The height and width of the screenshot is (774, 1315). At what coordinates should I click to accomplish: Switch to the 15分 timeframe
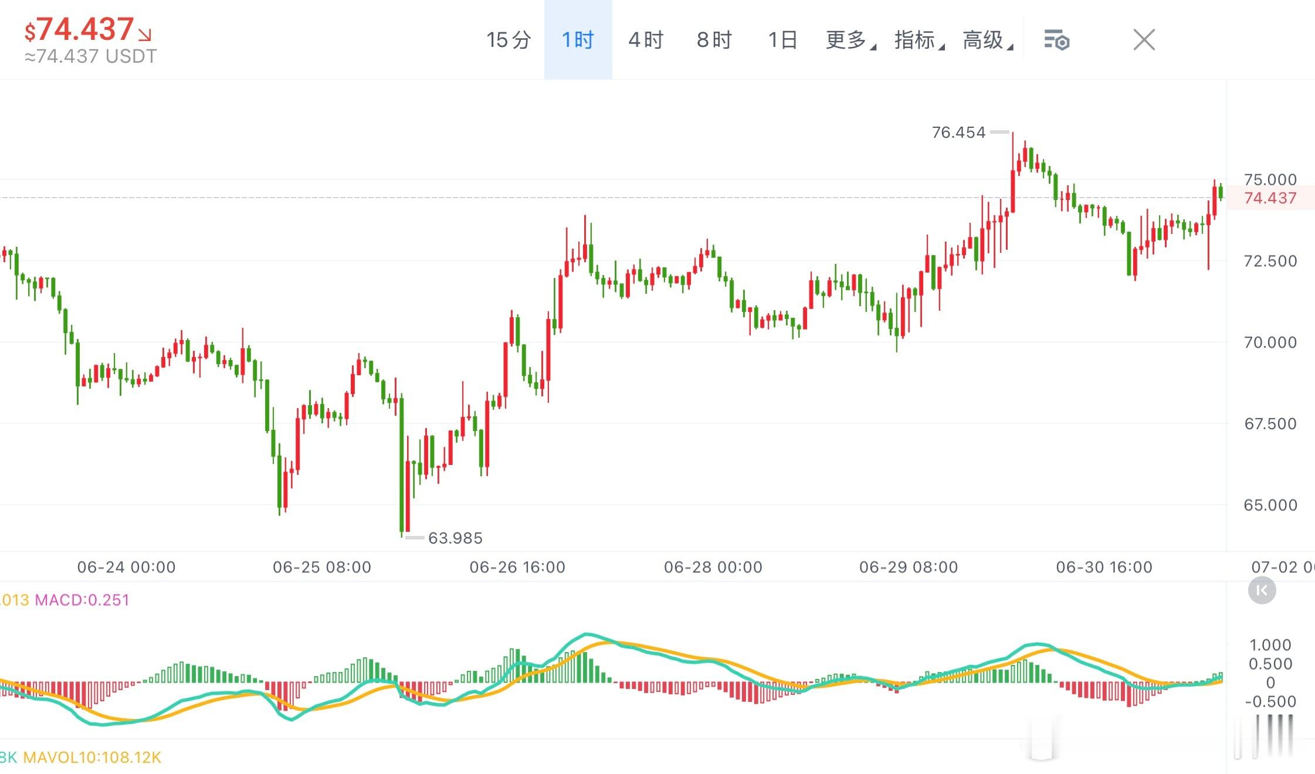509,40
